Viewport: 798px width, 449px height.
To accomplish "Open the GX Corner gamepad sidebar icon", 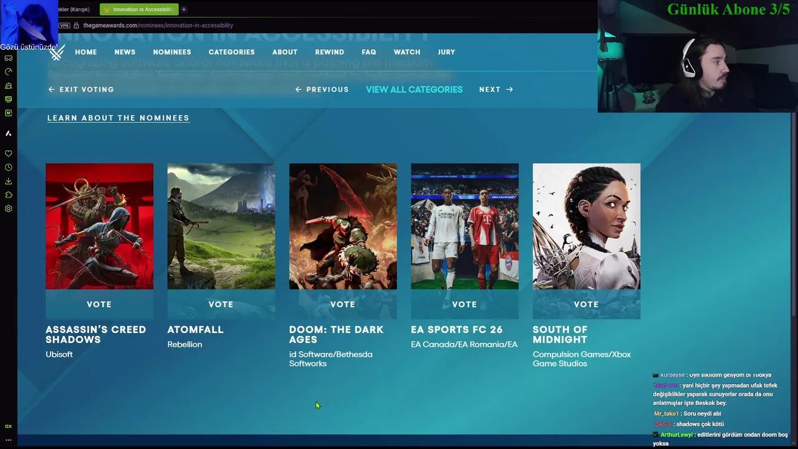I will pyautogui.click(x=8, y=58).
